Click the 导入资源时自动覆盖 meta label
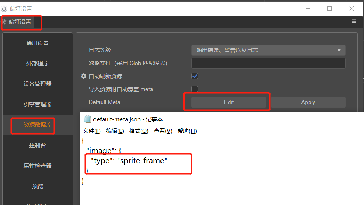364x205 pixels. (121, 89)
